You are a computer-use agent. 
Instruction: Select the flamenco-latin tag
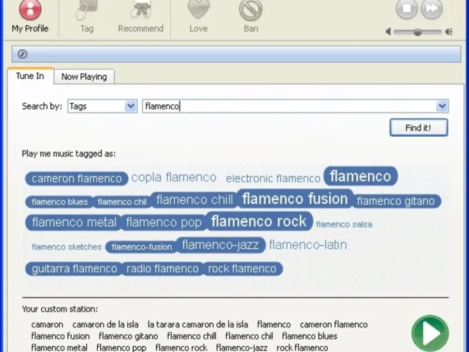point(308,245)
